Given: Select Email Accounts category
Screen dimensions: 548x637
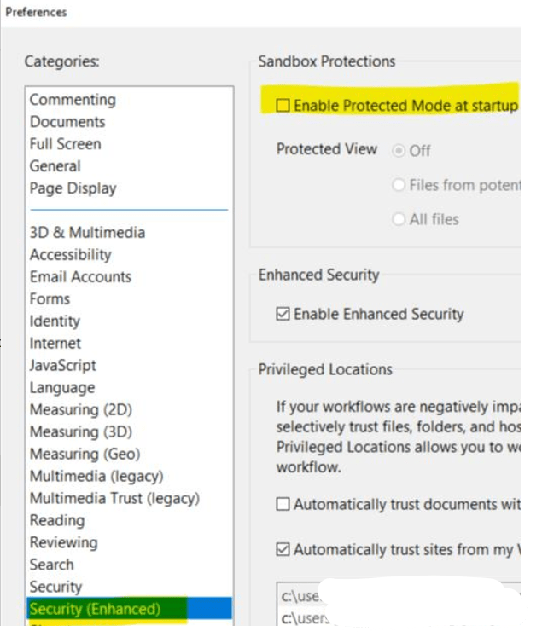Looking at the screenshot, I should click(80, 277).
